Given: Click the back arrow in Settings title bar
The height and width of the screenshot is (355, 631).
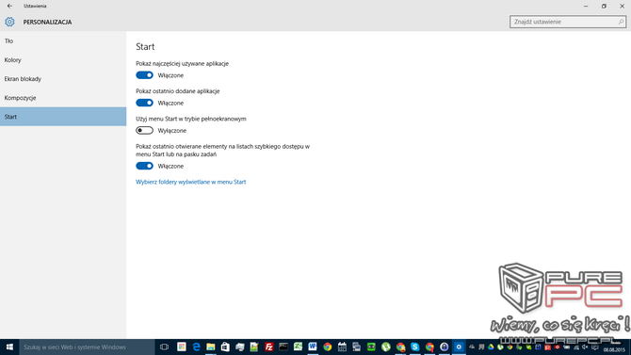Looking at the screenshot, I should pos(9,6).
